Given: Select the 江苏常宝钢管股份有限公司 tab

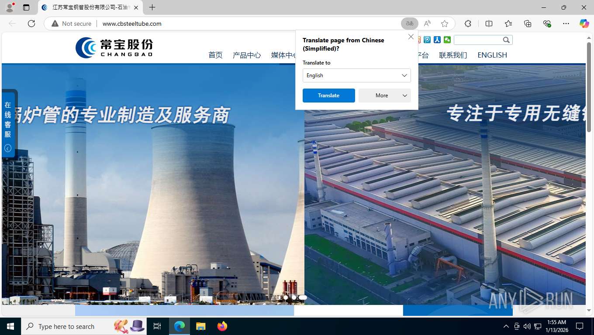Looking at the screenshot, I should point(90,7).
